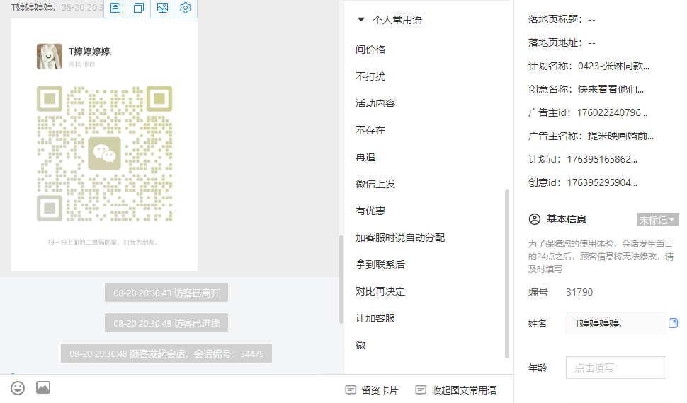Click the save image icon above the QR code
Image resolution: width=687 pixels, height=403 pixels.
point(115,8)
